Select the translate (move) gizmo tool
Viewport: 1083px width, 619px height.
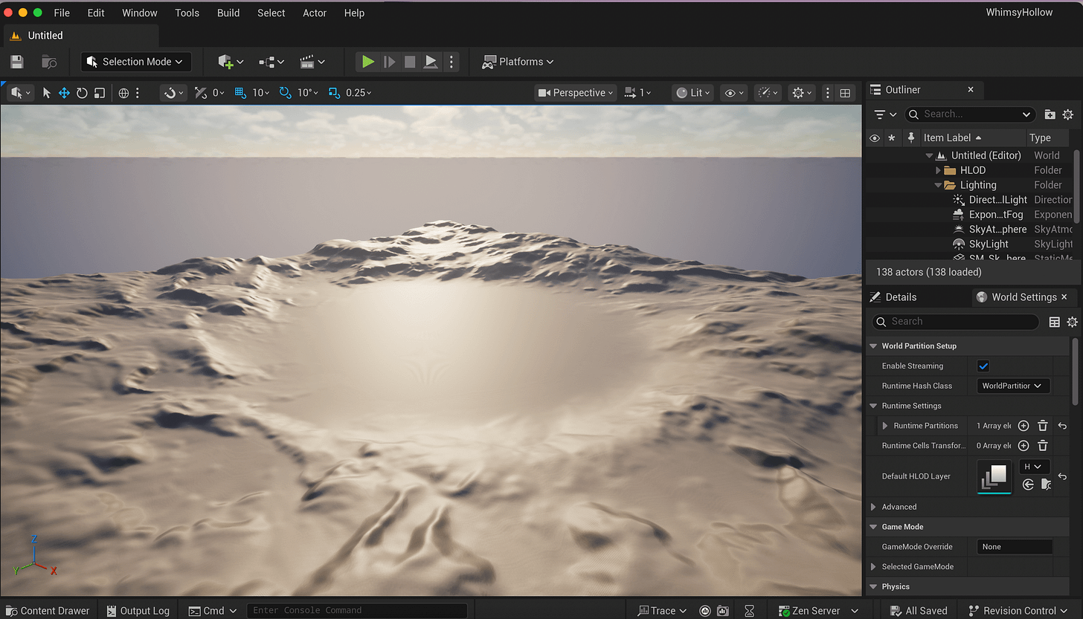(x=64, y=93)
